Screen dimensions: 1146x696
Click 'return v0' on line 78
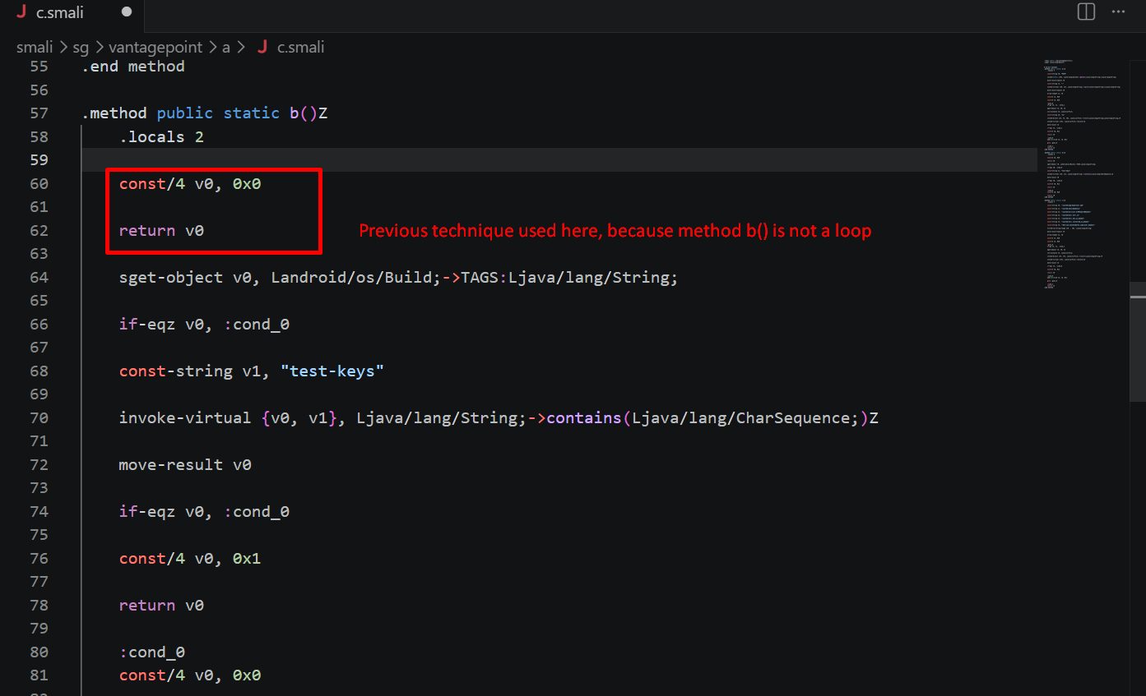point(161,606)
